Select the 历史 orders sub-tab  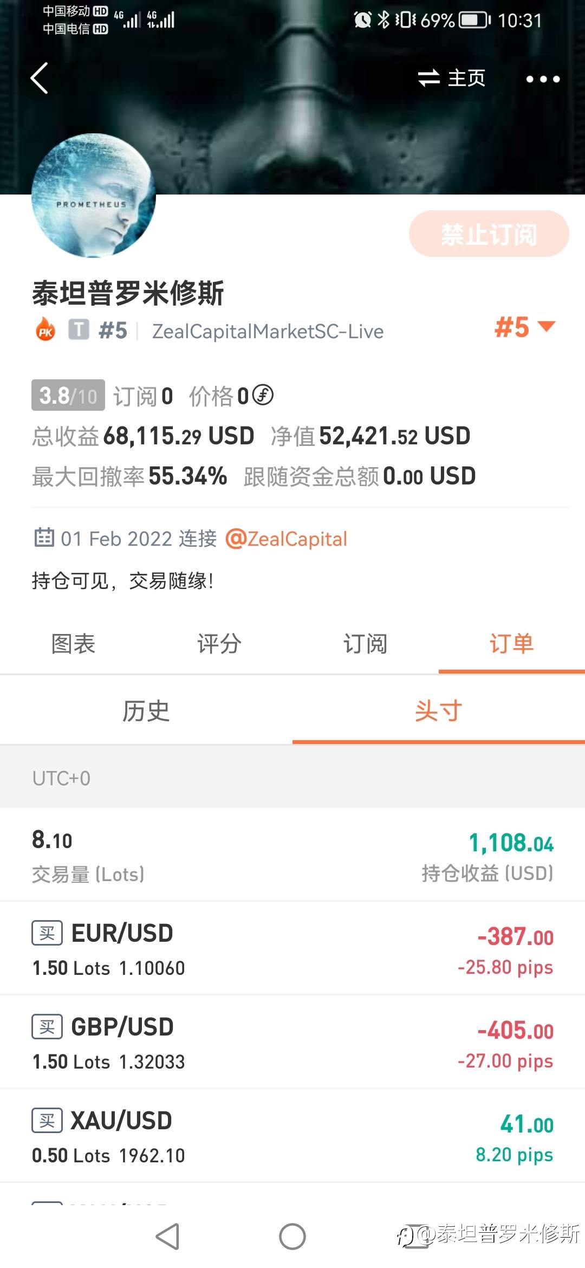tap(146, 711)
